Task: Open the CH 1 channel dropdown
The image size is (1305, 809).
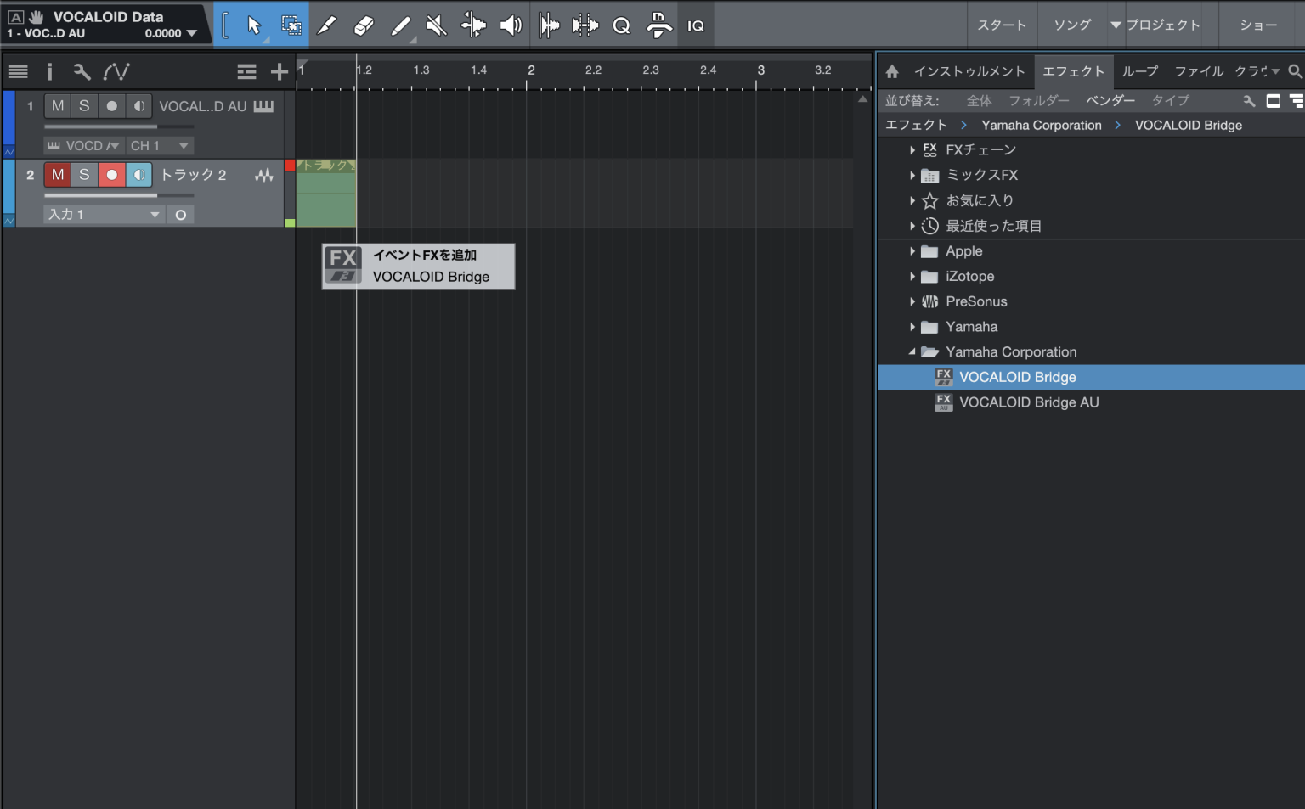Action: pyautogui.click(x=158, y=145)
